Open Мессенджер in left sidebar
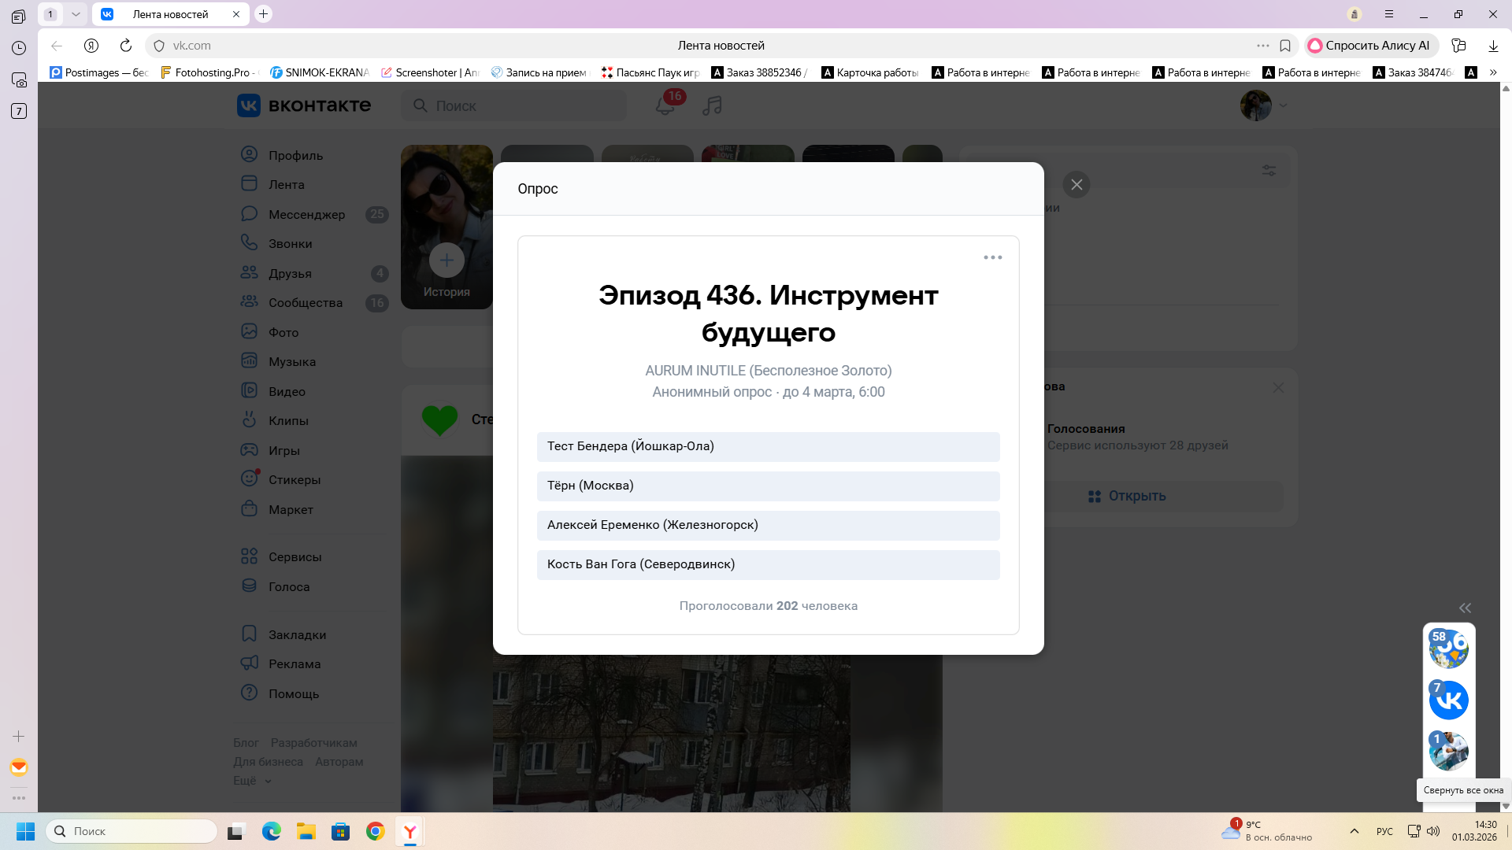The height and width of the screenshot is (850, 1512). [306, 214]
